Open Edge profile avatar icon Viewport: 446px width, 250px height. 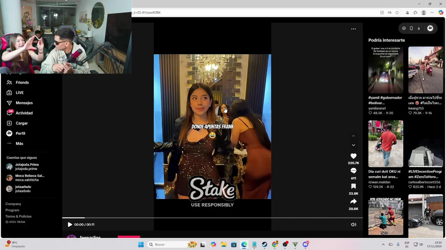coord(424,12)
